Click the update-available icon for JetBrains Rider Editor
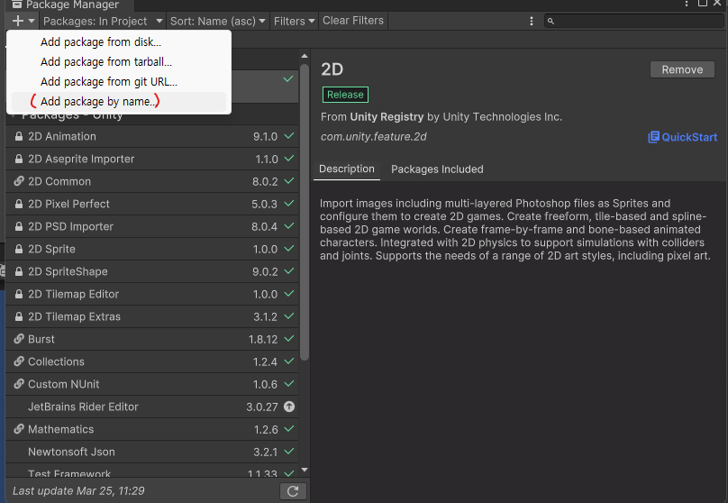This screenshot has width=728, height=503. 289,407
